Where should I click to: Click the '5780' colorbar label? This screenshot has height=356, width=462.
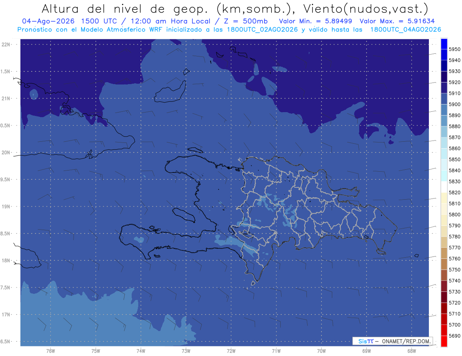pyautogui.click(x=454, y=237)
